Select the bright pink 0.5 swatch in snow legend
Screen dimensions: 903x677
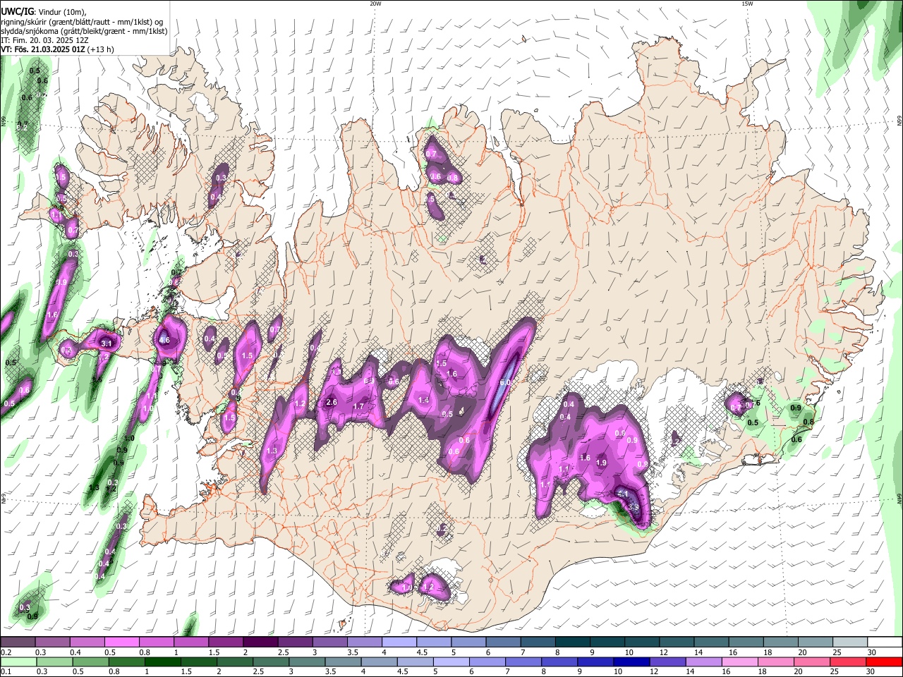(x=121, y=642)
